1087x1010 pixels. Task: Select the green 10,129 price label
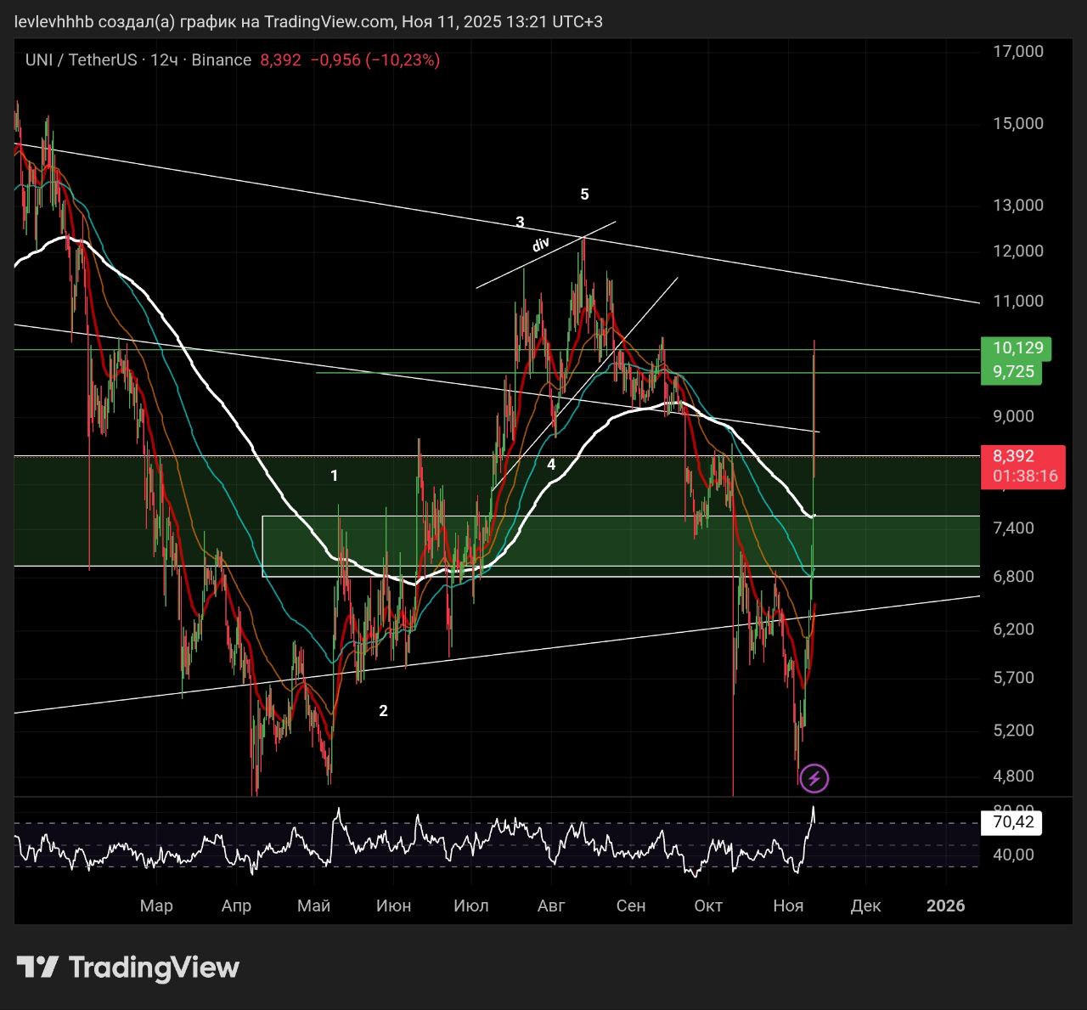pos(1016,348)
